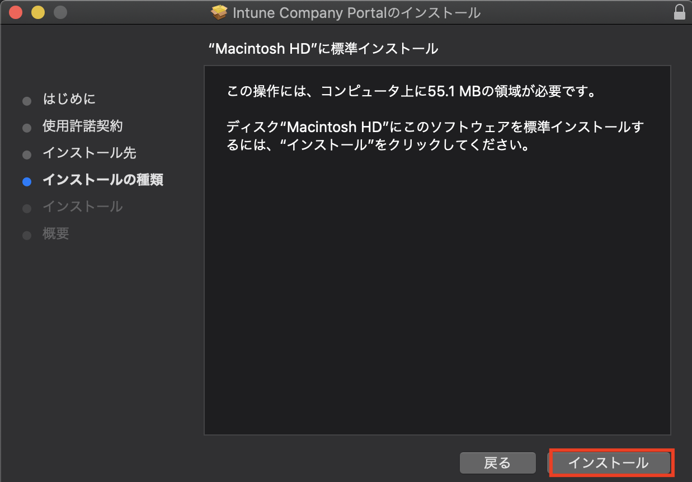Close the installer window with red button

pos(16,12)
